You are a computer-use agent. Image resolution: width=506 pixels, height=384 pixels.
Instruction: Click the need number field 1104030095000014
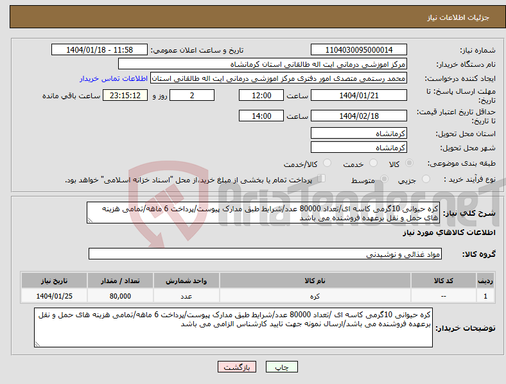[x=358, y=50]
